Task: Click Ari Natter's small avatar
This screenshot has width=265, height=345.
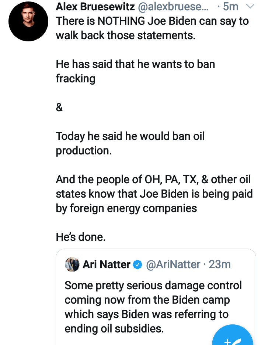Action: (x=72, y=264)
